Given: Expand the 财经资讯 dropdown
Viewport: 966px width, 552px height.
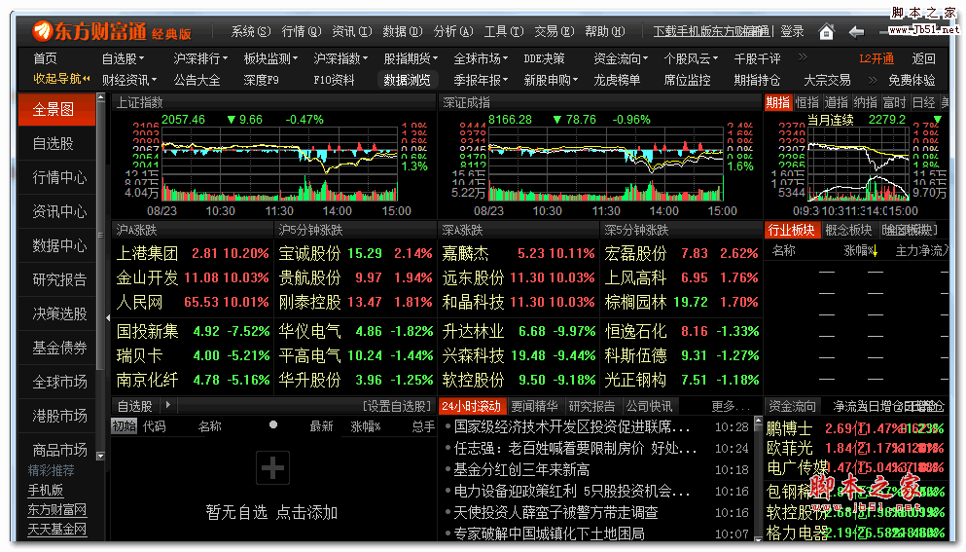Looking at the screenshot, I should 129,80.
